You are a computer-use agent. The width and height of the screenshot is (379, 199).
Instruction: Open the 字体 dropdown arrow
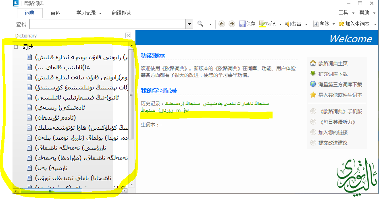click(333, 24)
